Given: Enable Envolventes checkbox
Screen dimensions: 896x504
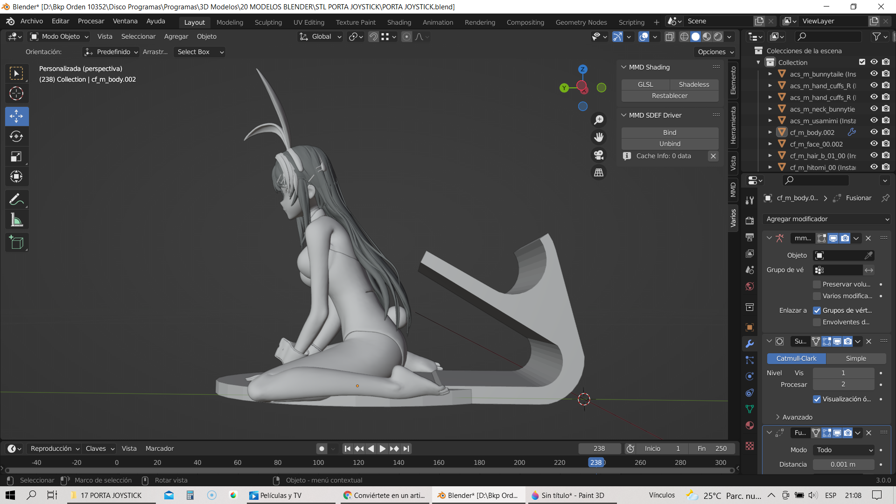Looking at the screenshot, I should click(817, 322).
